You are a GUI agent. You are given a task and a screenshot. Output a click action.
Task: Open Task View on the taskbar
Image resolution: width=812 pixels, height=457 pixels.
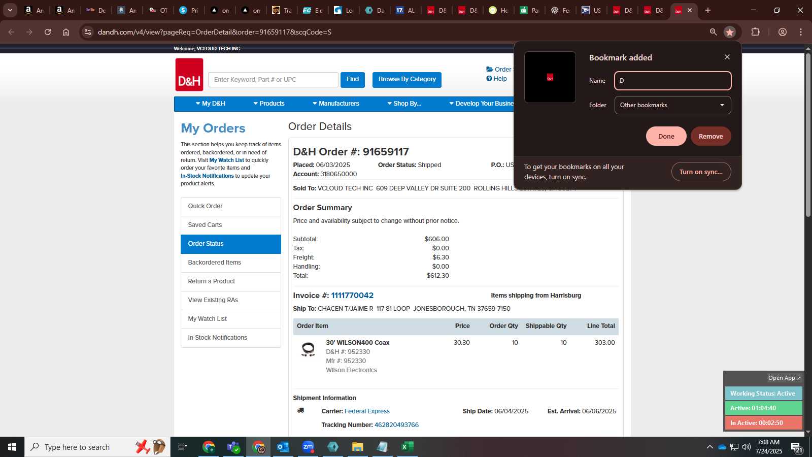tap(183, 447)
